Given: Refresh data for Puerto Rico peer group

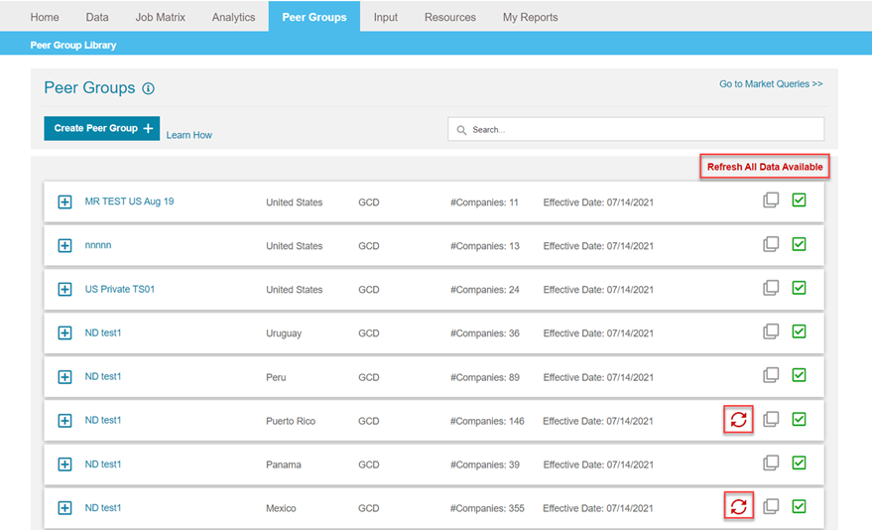Looking at the screenshot, I should [738, 419].
